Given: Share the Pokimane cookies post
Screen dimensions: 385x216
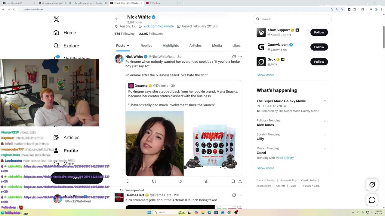Looking at the screenshot, I should [240, 181].
